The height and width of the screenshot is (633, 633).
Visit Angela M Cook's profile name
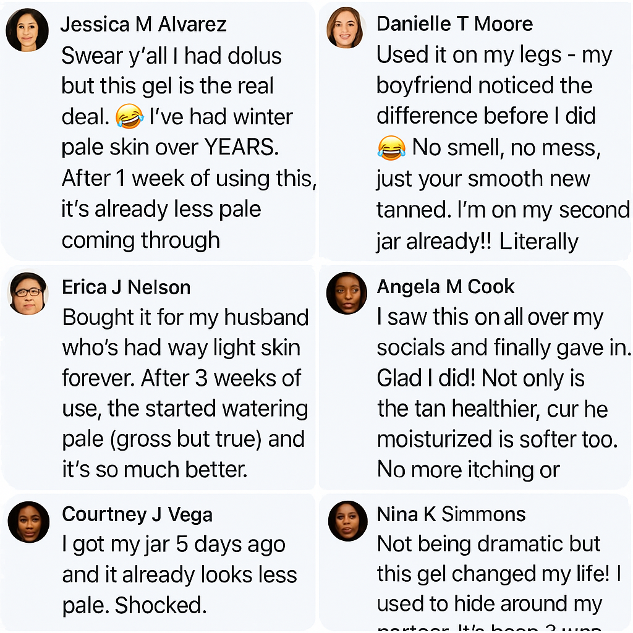click(x=445, y=287)
